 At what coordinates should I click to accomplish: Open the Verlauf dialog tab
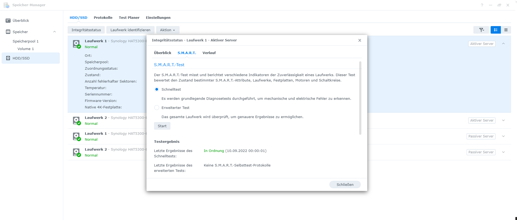tap(209, 53)
